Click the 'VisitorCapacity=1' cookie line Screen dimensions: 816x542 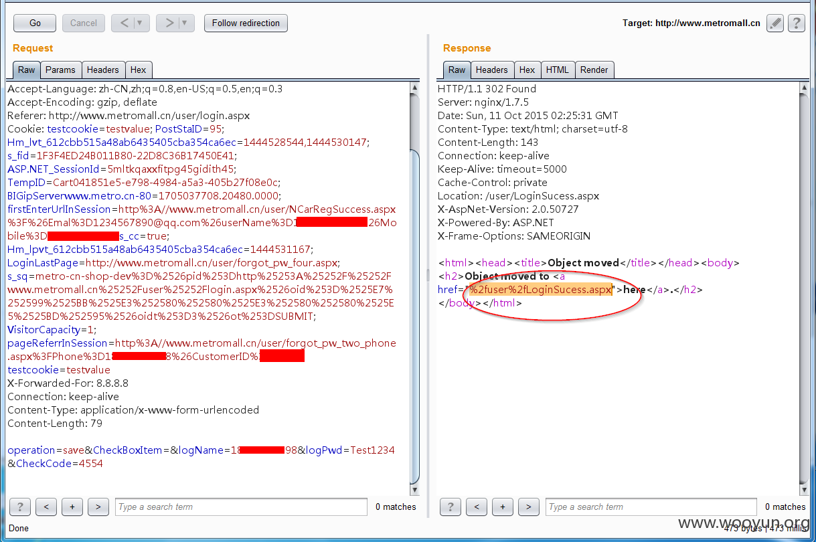pyautogui.click(x=52, y=330)
